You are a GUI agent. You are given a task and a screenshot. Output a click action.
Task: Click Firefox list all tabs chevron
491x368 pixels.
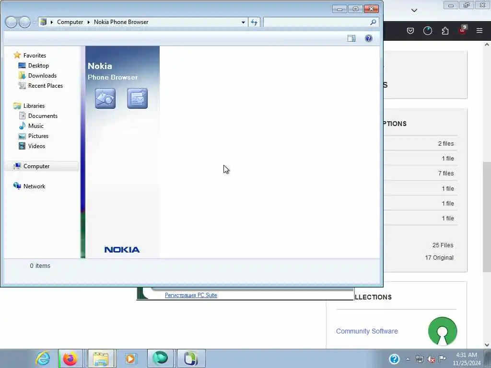tap(414, 11)
